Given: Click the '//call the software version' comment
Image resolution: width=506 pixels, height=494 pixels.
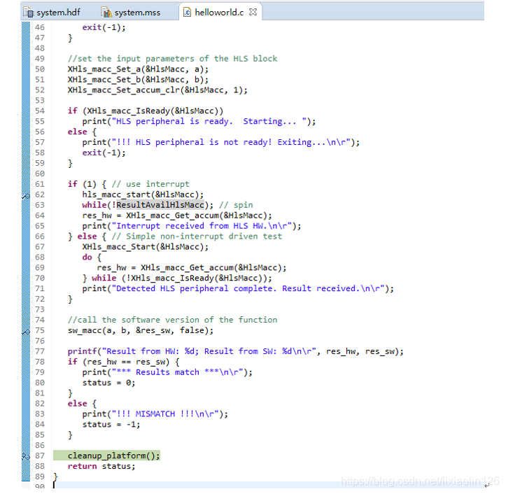Looking at the screenshot, I should point(172,320).
